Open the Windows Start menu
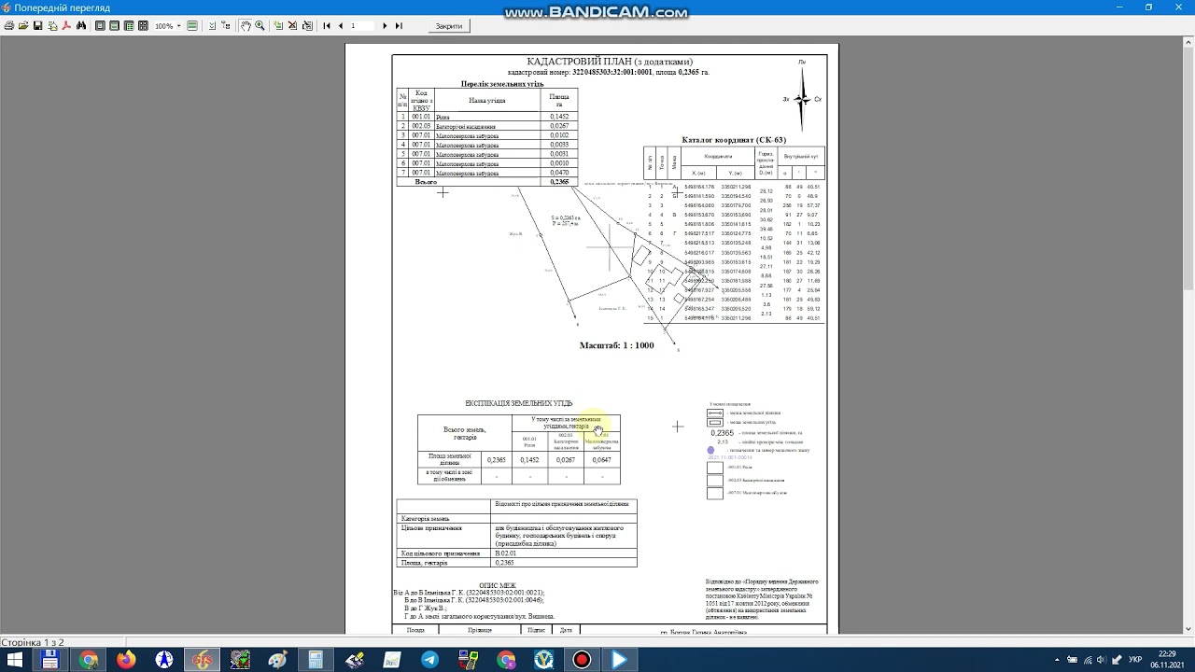This screenshot has width=1195, height=672. tap(15, 660)
